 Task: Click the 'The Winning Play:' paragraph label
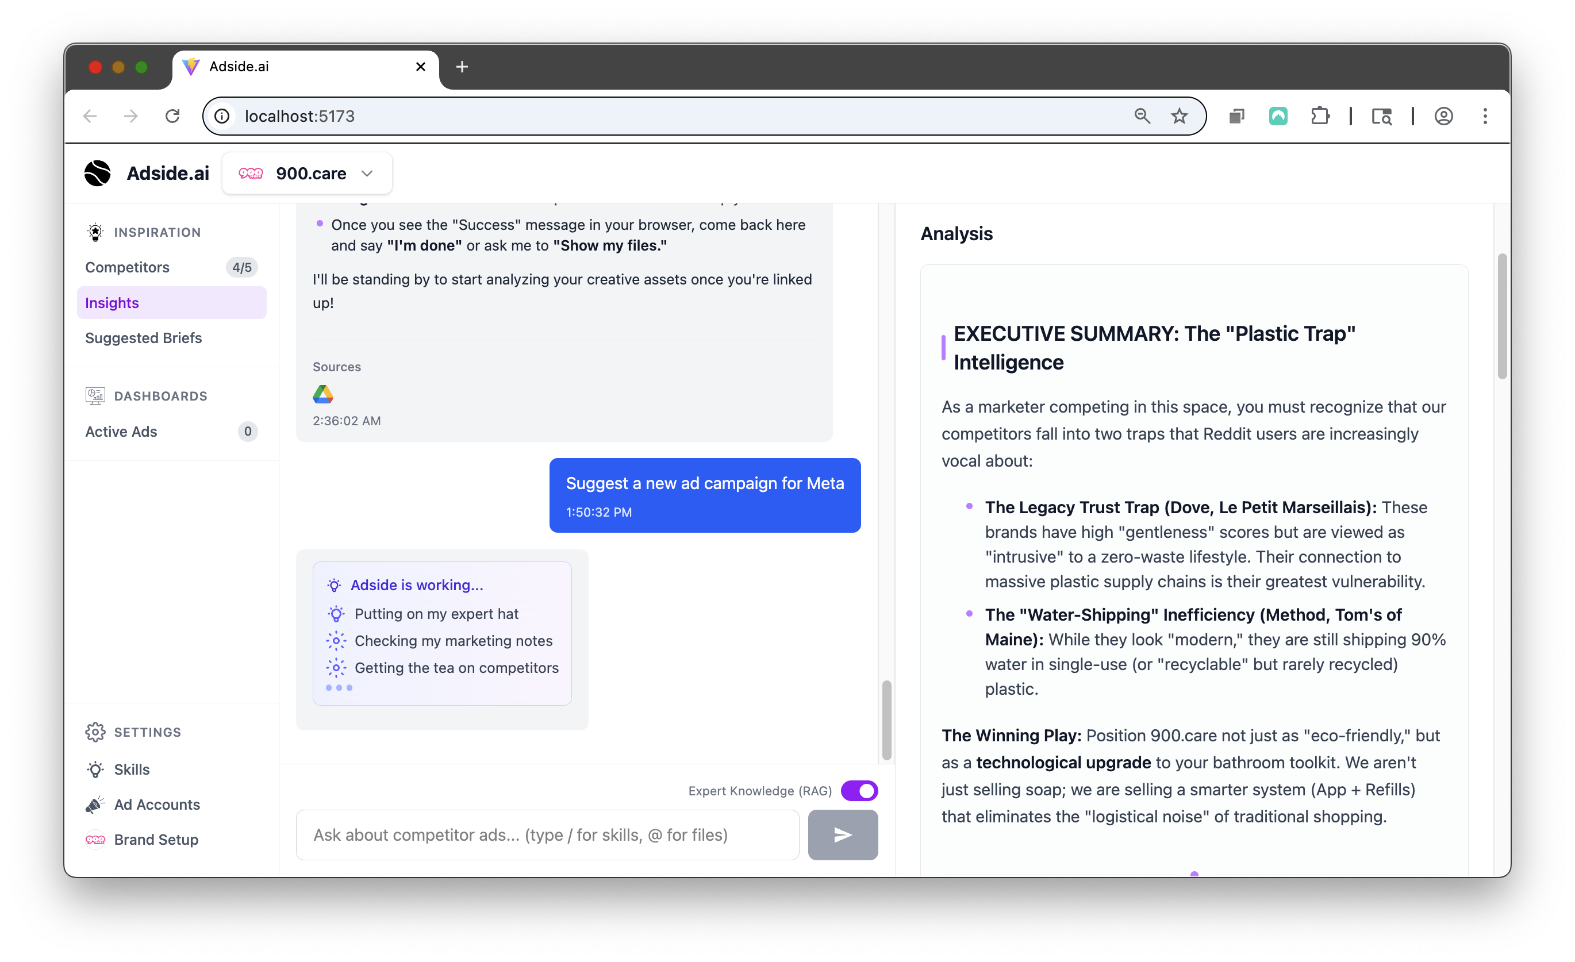pyautogui.click(x=1011, y=735)
